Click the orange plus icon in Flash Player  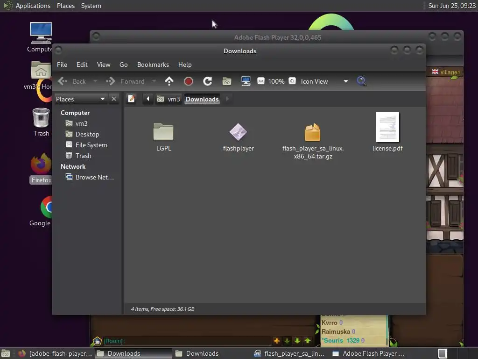click(x=277, y=341)
